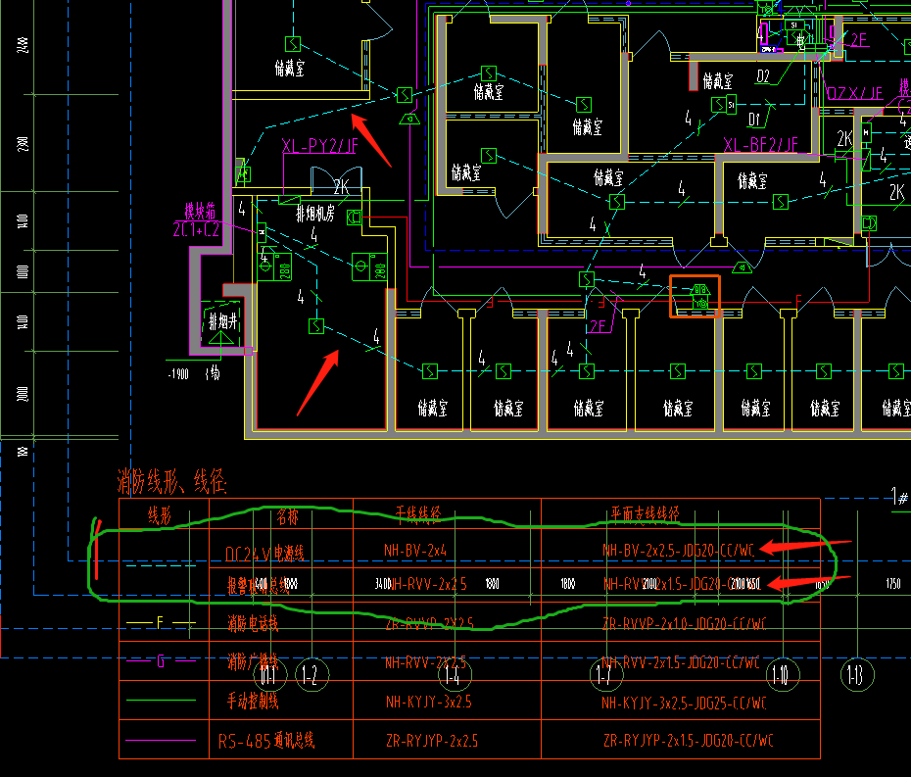Click the 排烟机房 room label
Viewport: 911px width, 777px height.
pos(315,214)
